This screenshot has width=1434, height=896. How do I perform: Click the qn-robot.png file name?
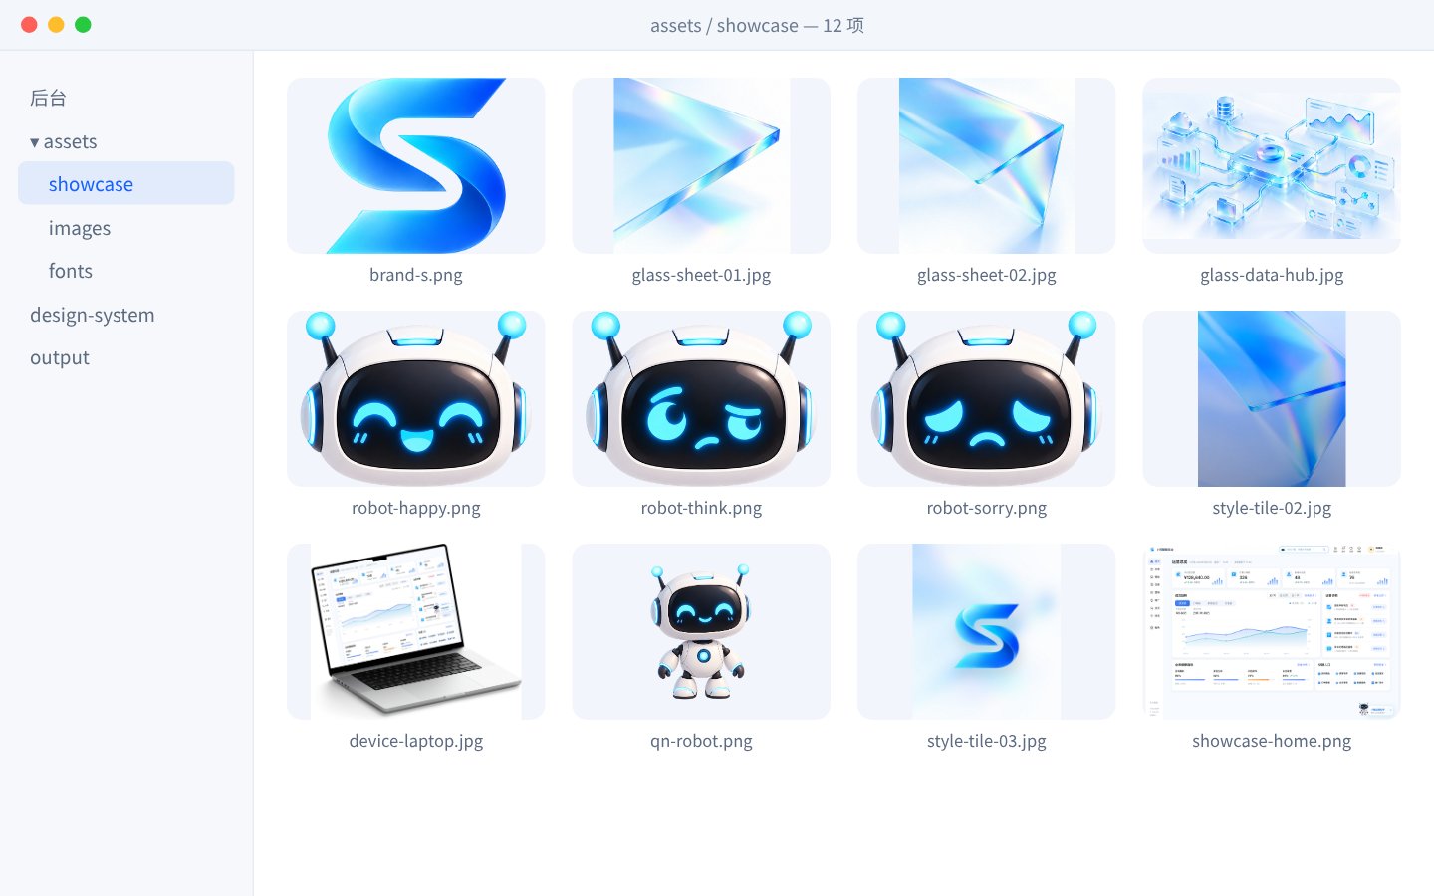tap(701, 741)
